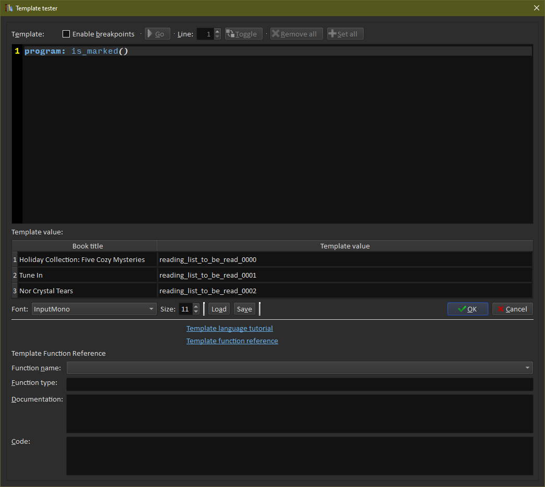Image resolution: width=545 pixels, height=487 pixels.
Task: Click the Cancel button with red X
Action: (512, 309)
